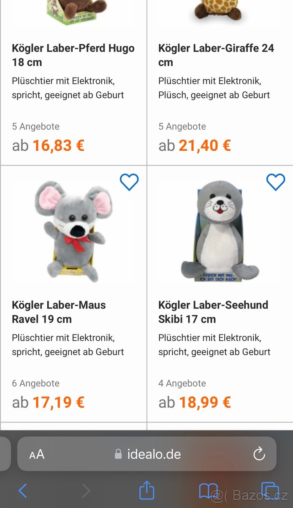Screen dimensions: 293x508
Task: Open the Kögler Laber-Pferd Hugo listing
Action: (73, 55)
